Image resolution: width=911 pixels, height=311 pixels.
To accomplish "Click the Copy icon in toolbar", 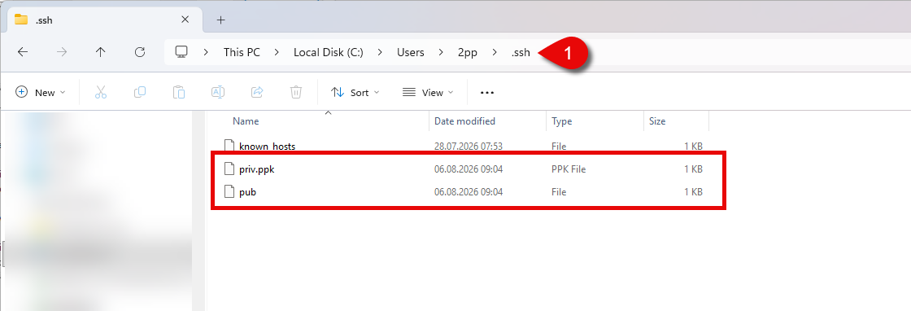I will click(x=139, y=92).
